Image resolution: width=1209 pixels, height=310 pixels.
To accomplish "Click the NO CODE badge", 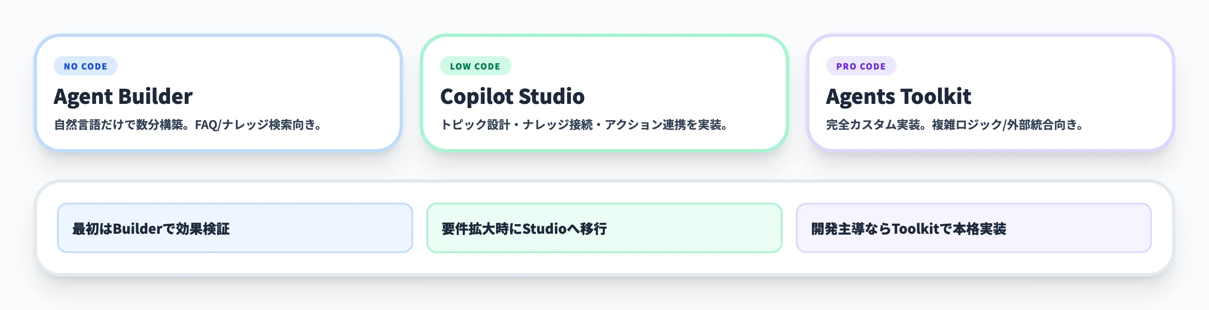I will (x=85, y=67).
